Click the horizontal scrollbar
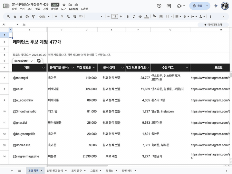 coord(78,166)
